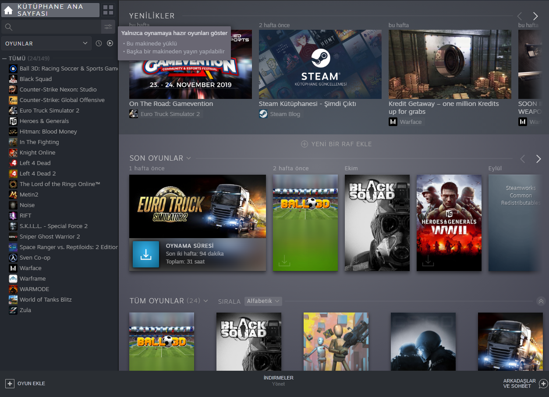Open İNDİRMELER downloads manager
549x397 pixels.
click(x=278, y=380)
